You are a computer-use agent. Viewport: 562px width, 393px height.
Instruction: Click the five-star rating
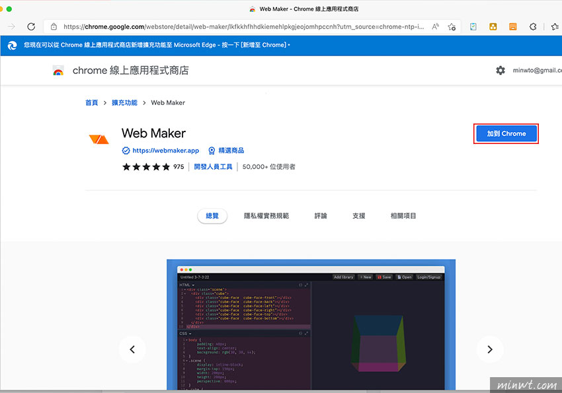tap(146, 167)
